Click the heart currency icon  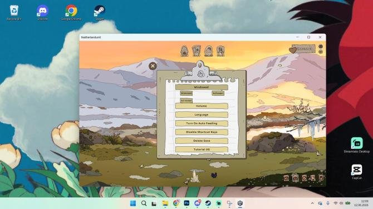point(293,50)
